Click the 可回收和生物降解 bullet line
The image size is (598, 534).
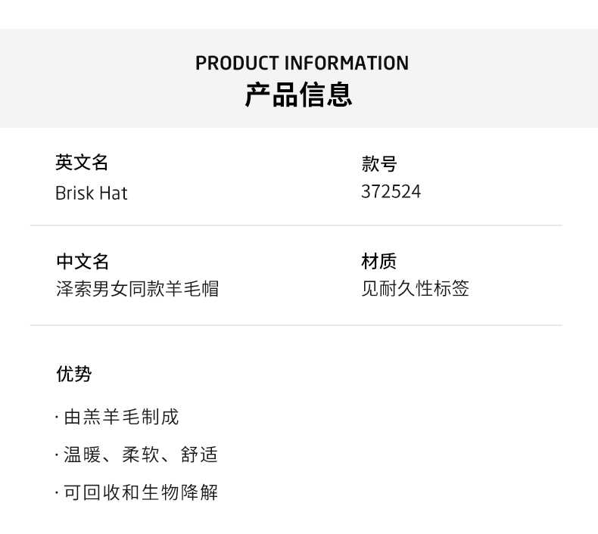pyautogui.click(x=141, y=492)
